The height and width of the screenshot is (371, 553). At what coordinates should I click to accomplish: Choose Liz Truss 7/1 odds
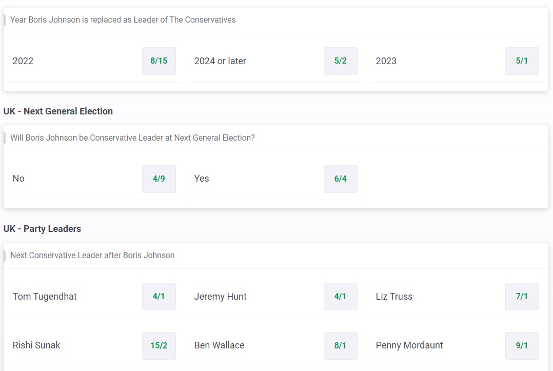pos(522,297)
